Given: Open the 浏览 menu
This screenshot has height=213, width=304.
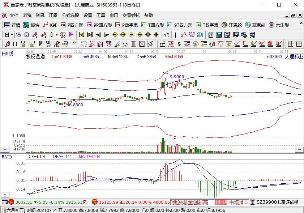Looking at the screenshot, I should [x=27, y=15].
